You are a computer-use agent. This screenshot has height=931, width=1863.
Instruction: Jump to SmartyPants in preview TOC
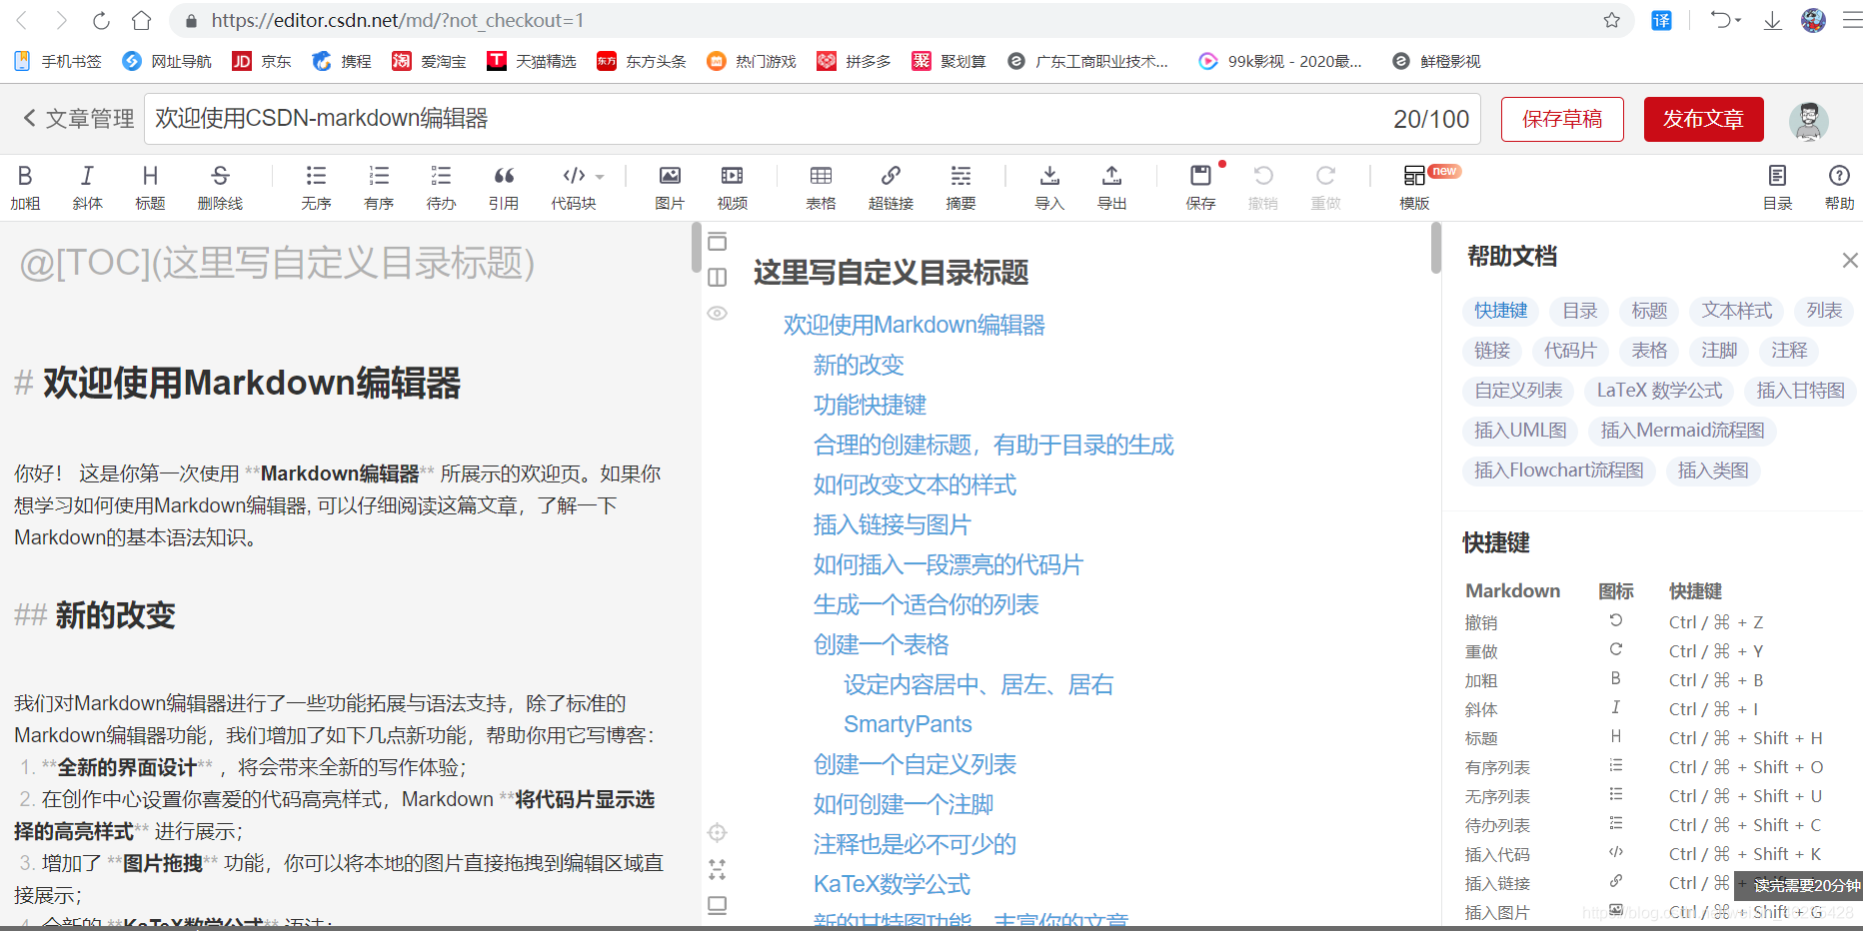908,724
